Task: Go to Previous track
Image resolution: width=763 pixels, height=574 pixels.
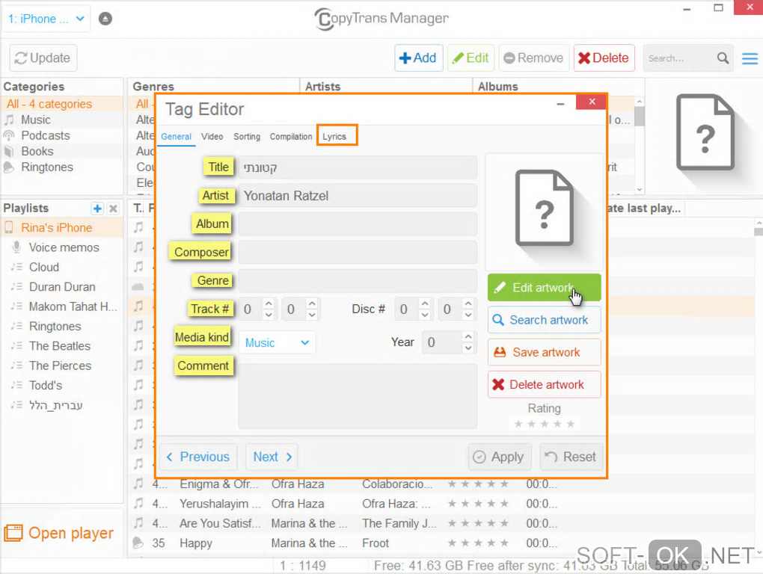Action: (x=198, y=457)
